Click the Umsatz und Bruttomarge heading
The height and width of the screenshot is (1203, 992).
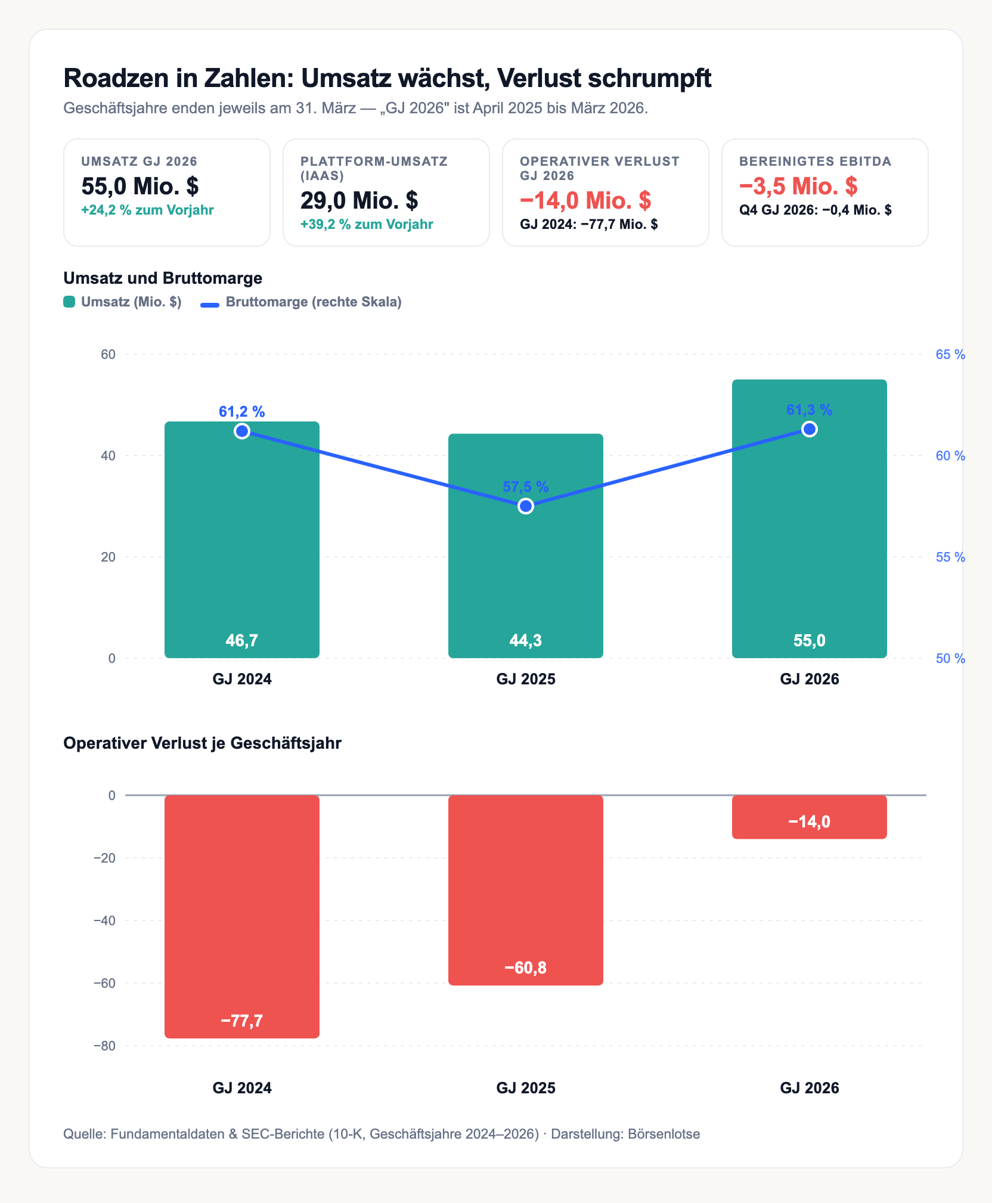[163, 278]
